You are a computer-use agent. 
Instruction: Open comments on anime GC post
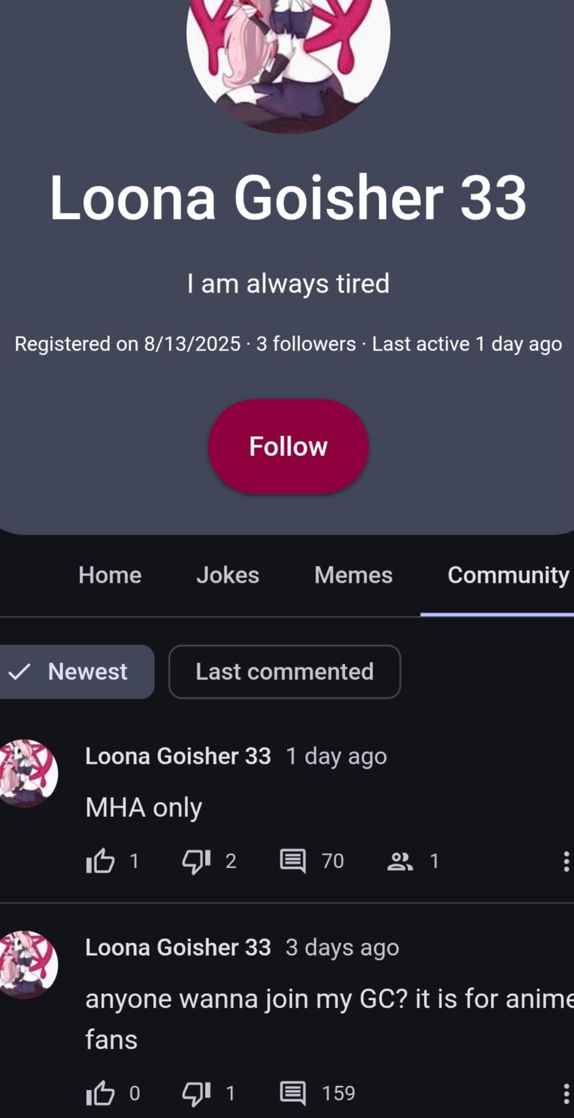[293, 1093]
